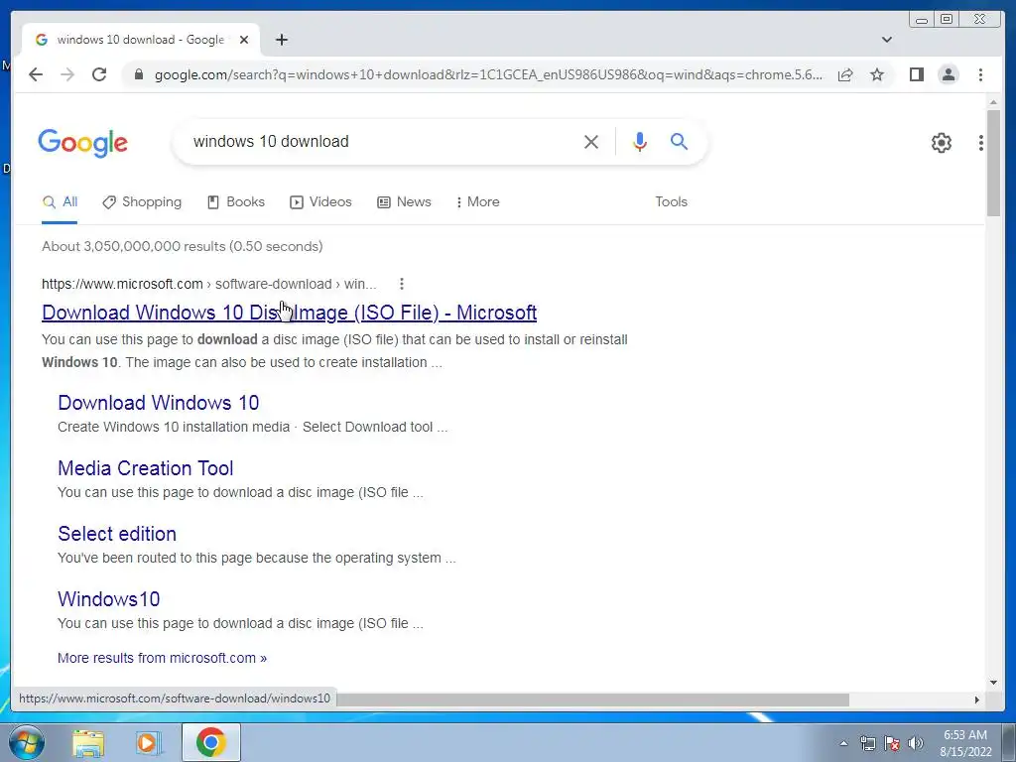1016x762 pixels.
Task: Open the 'Windows10' sitelink
Action: pyautogui.click(x=108, y=598)
